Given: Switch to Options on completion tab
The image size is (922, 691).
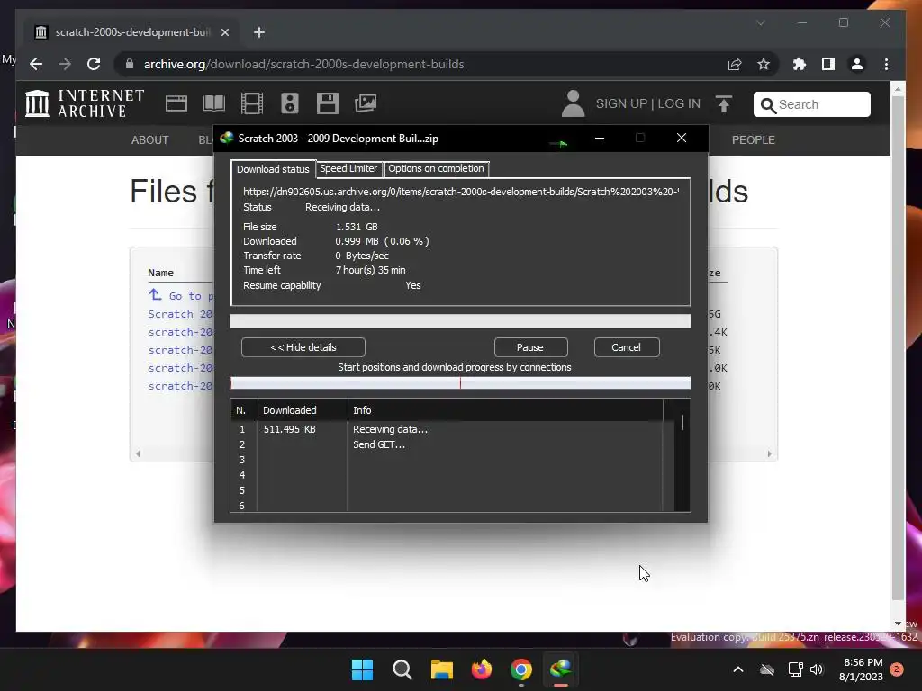Looking at the screenshot, I should click(437, 168).
